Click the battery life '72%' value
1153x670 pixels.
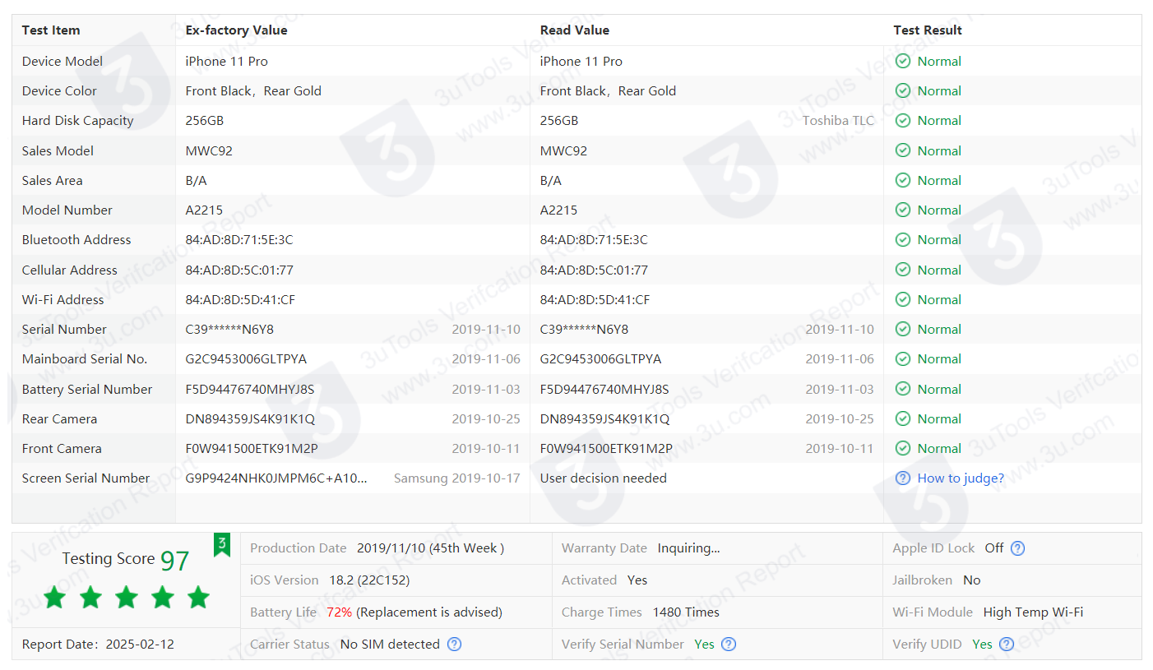(339, 612)
